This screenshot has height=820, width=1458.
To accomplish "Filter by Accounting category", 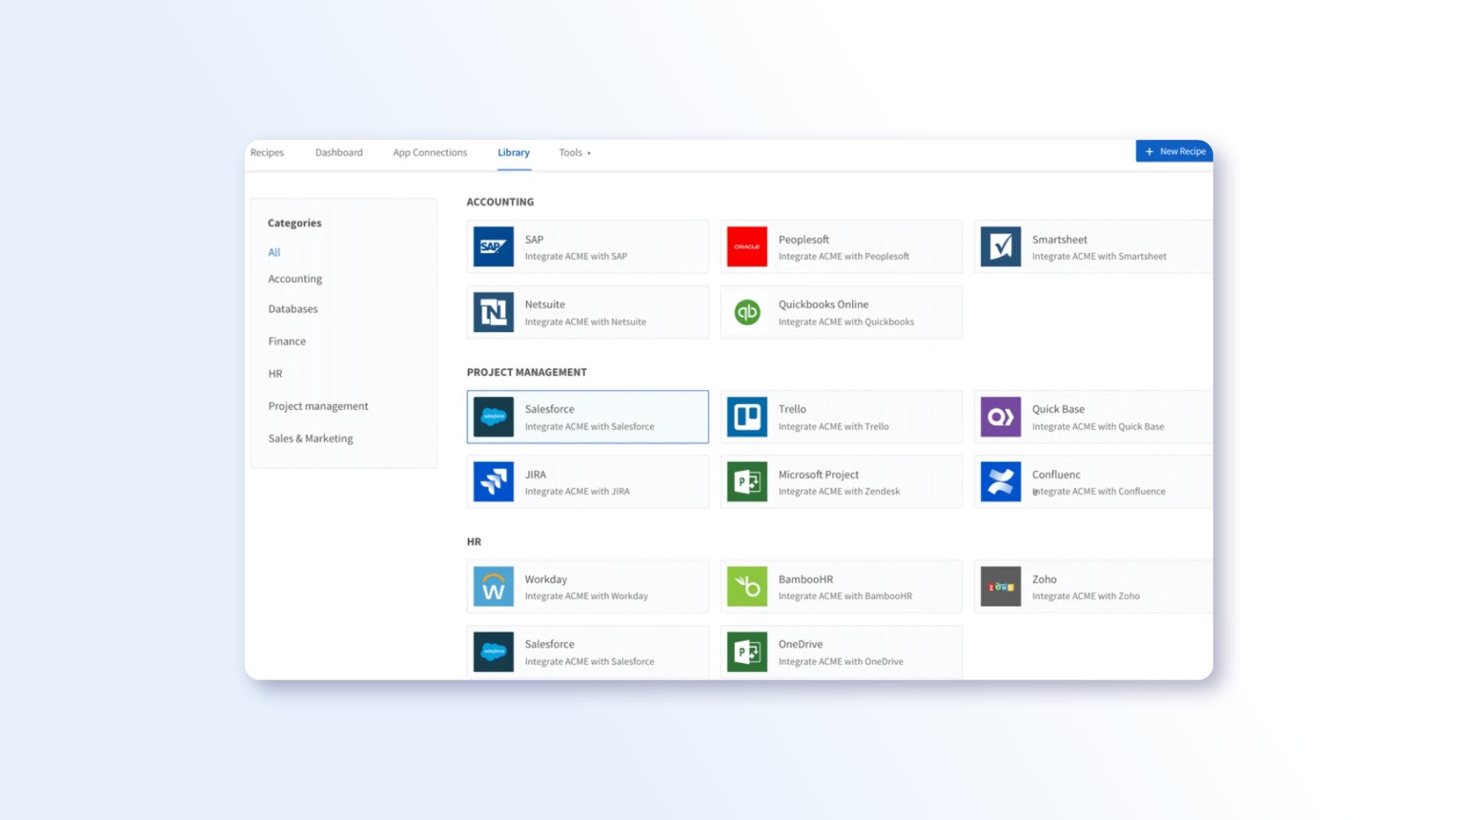I will [x=295, y=279].
